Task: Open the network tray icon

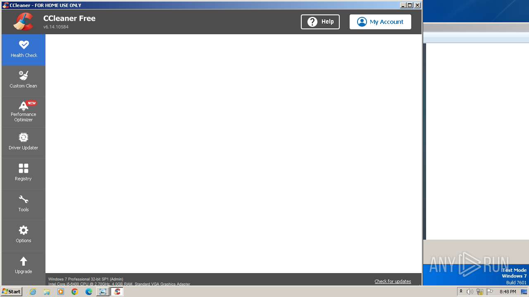Action: [479, 292]
